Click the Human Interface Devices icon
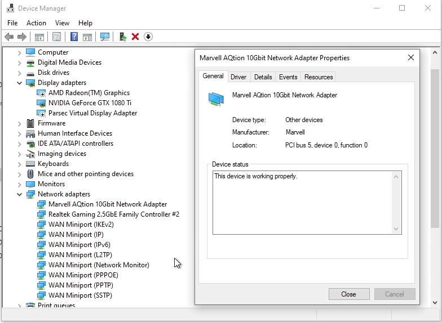 30,134
